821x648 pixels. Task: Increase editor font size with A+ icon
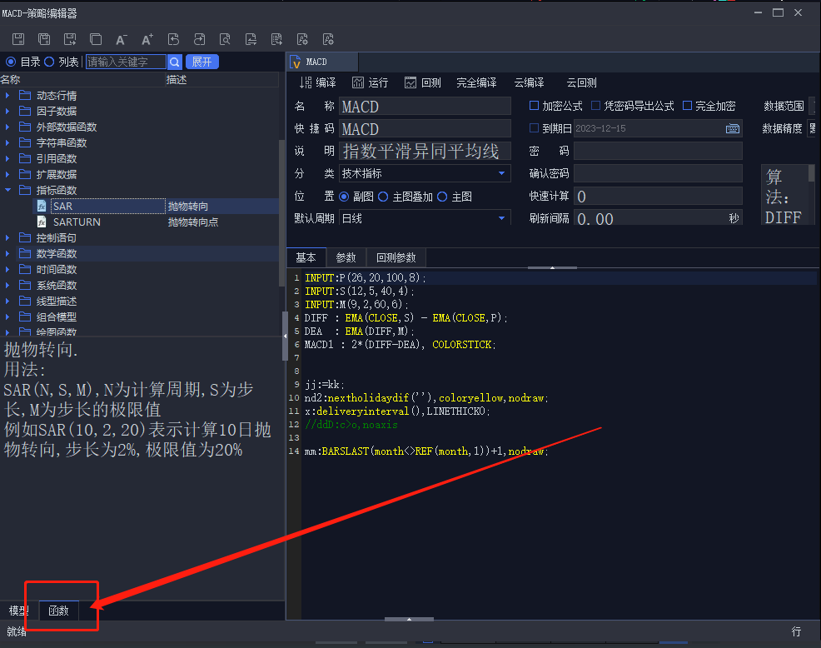147,39
